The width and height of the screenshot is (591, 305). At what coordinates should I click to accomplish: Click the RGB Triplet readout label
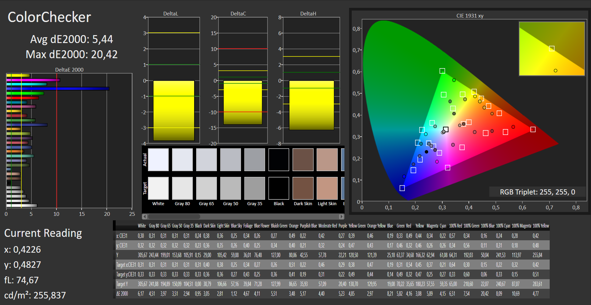click(x=537, y=192)
